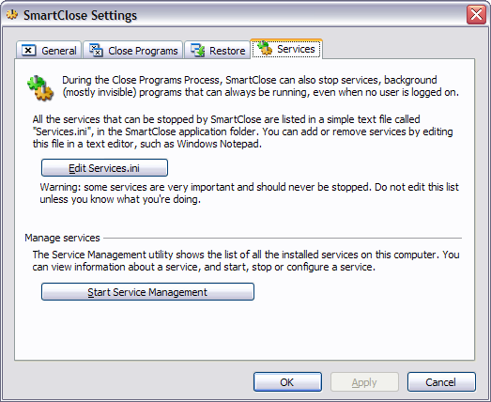The height and width of the screenshot is (402, 491).
Task: Select the Services tab label
Action: point(296,49)
